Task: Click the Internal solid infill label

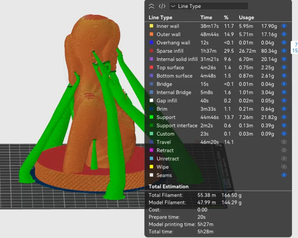Action: 177,59
